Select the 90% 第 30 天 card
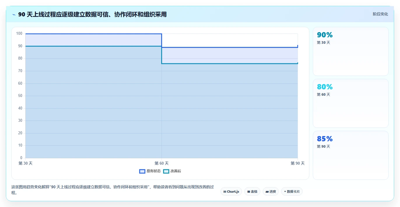 pyautogui.click(x=351, y=51)
